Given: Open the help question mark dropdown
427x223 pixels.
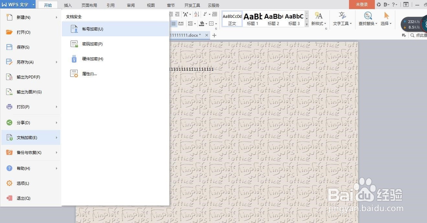Looking at the screenshot, I should pyautogui.click(x=394, y=4).
